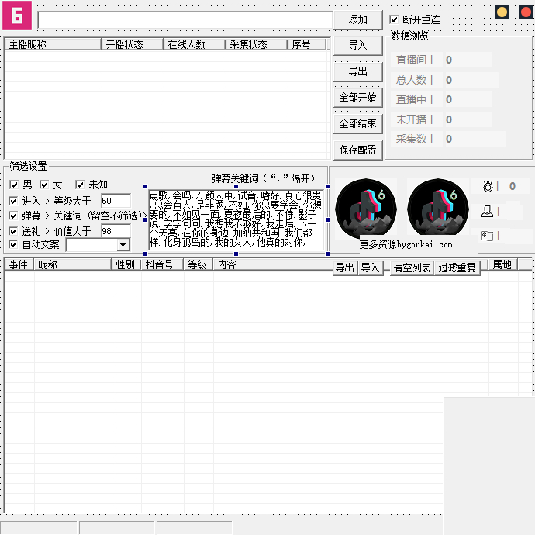Click the pink number 6 logo icon
Image resolution: width=535 pixels, height=535 pixels.
(x=17, y=16)
